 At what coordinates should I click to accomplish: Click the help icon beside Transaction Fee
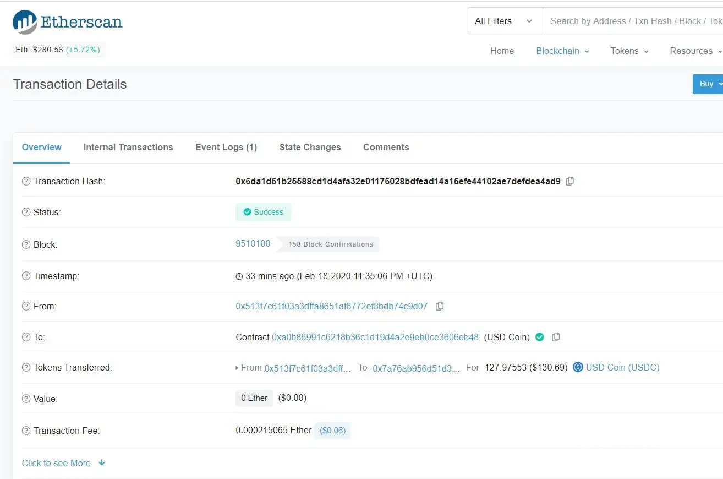click(26, 431)
